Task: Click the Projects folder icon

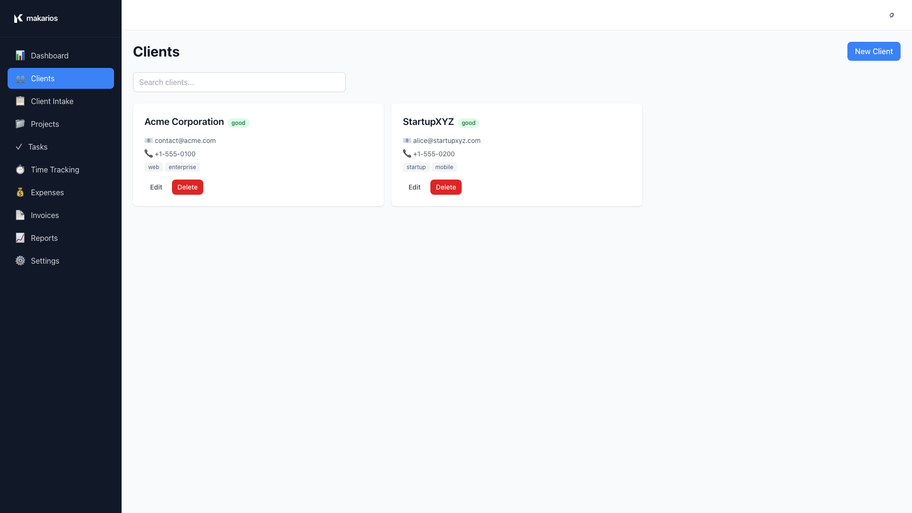Action: click(x=20, y=124)
